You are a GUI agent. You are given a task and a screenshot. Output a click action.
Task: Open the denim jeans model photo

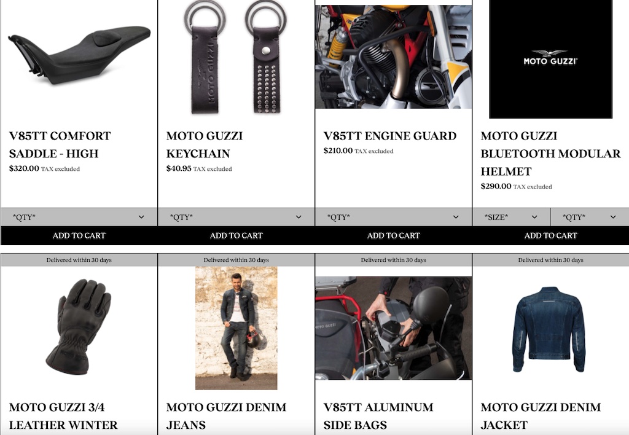pos(236,328)
